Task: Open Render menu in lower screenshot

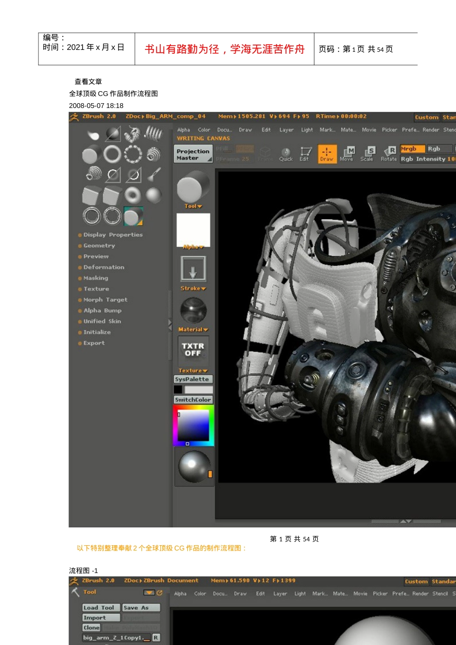Action: 420,594
